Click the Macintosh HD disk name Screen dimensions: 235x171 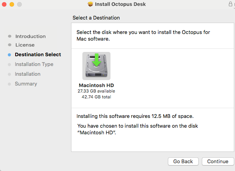(x=96, y=85)
